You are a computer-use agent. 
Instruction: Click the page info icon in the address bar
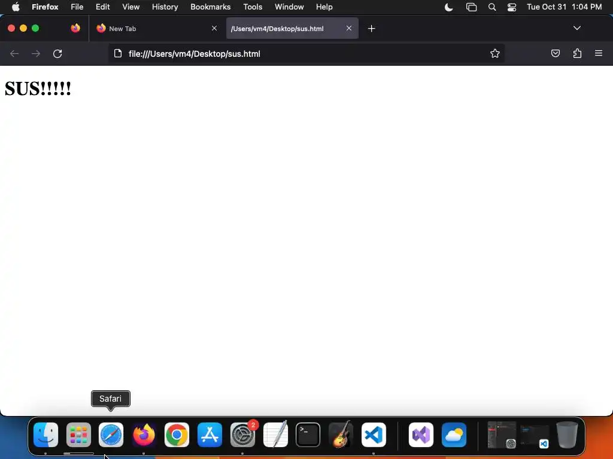point(118,53)
